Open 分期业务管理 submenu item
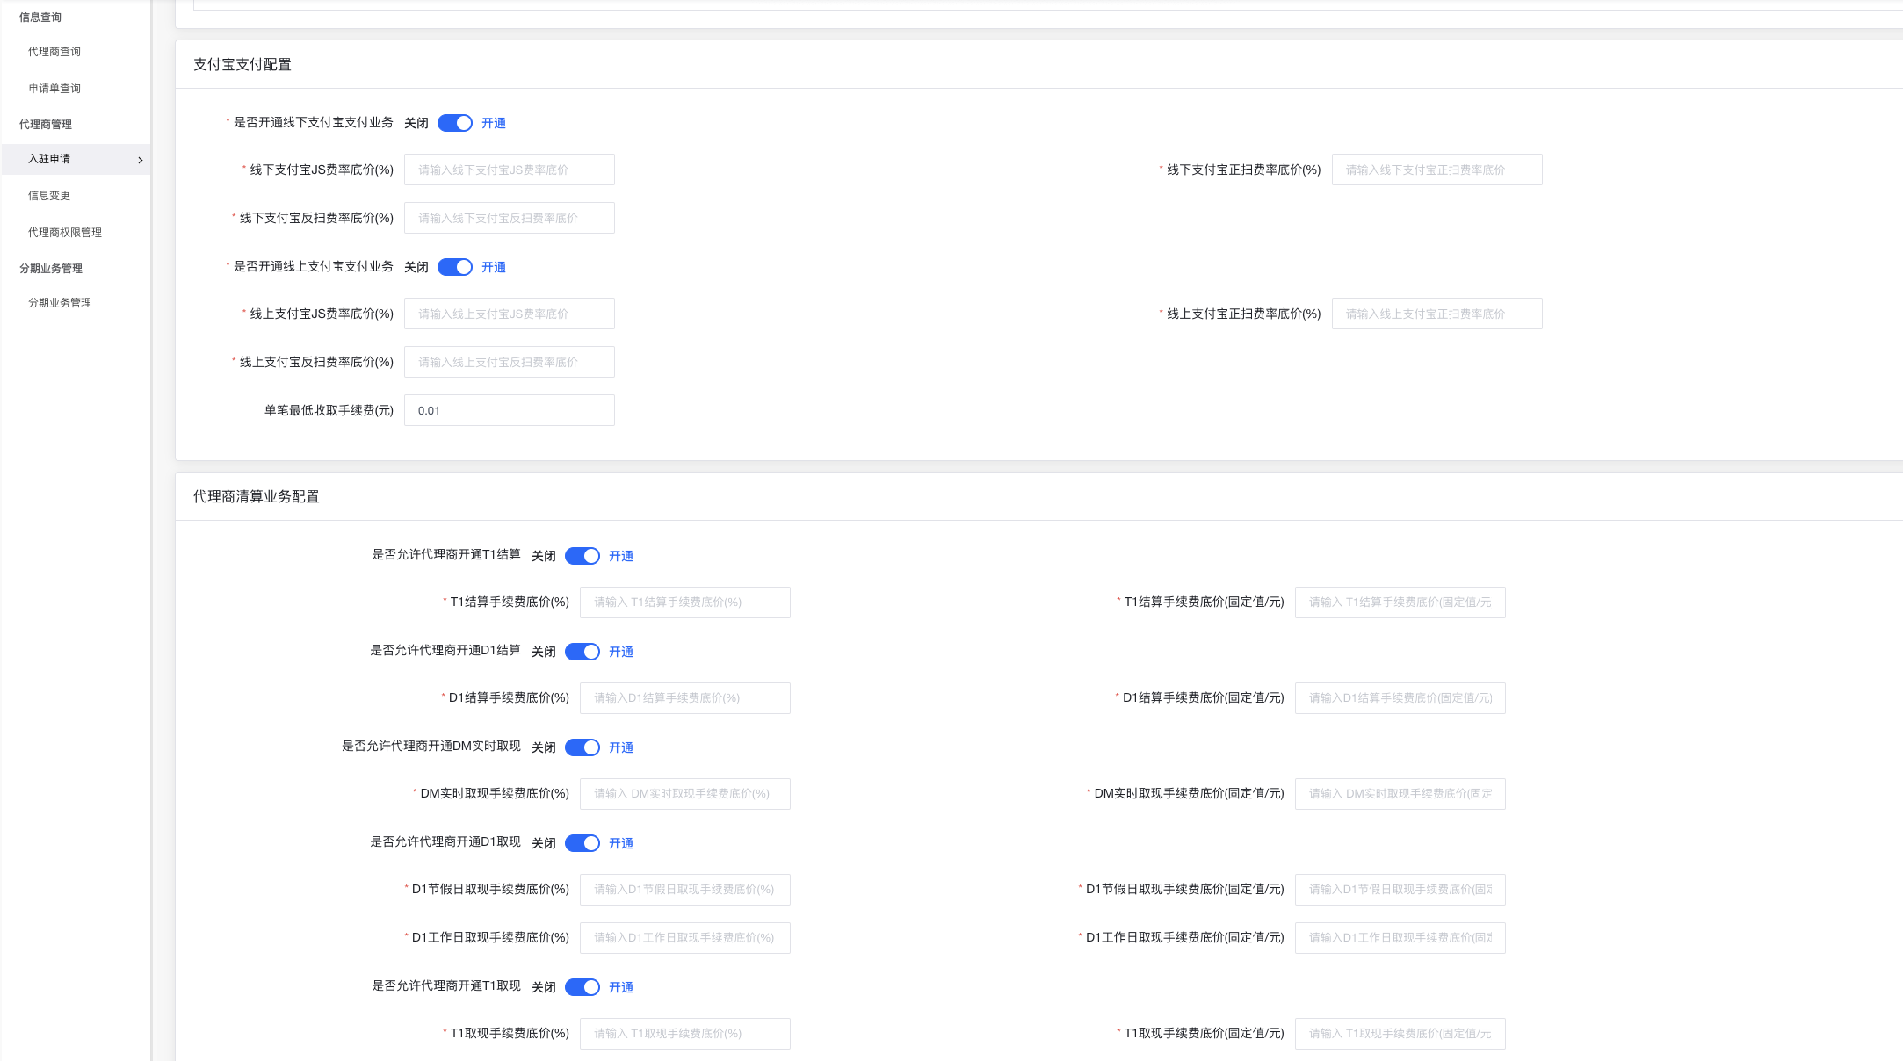Screen dimensions: 1903x1061 click(60, 303)
